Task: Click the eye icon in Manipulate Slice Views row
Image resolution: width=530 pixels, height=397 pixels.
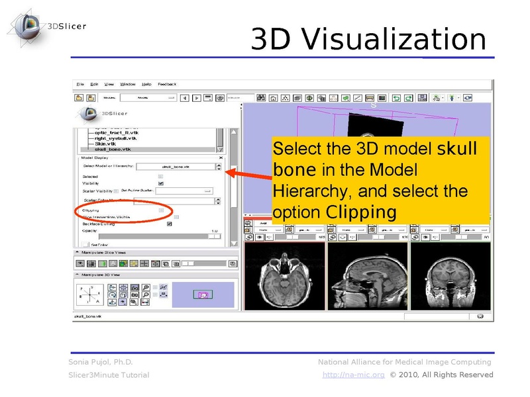Action: coord(80,263)
